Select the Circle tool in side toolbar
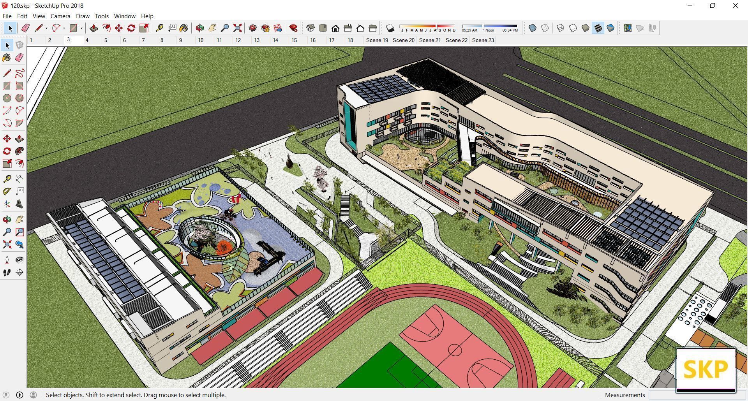The width and height of the screenshot is (748, 401). coord(7,98)
